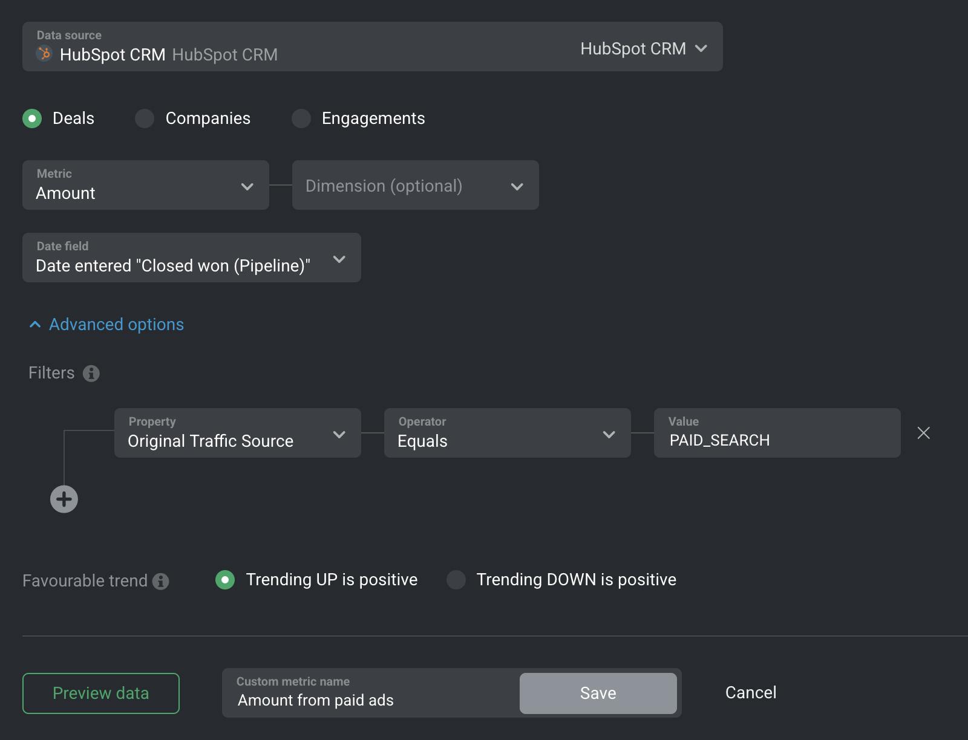Remove the filter with the X icon
The height and width of the screenshot is (740, 968).
[924, 433]
